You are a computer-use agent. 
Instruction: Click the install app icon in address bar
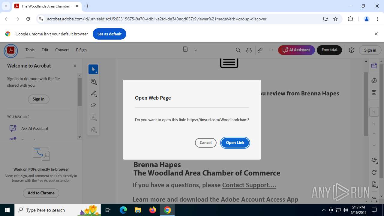(x=325, y=19)
